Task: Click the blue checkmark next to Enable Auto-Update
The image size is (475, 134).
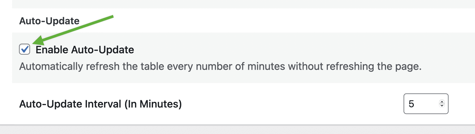Action: [x=25, y=49]
